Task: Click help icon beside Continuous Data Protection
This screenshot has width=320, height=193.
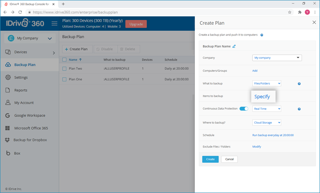Action: coord(299,109)
